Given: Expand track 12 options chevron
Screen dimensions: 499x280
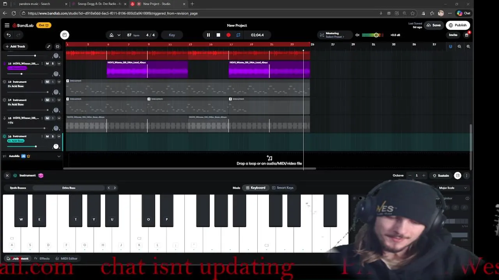Looking at the screenshot, I should pos(59,64).
